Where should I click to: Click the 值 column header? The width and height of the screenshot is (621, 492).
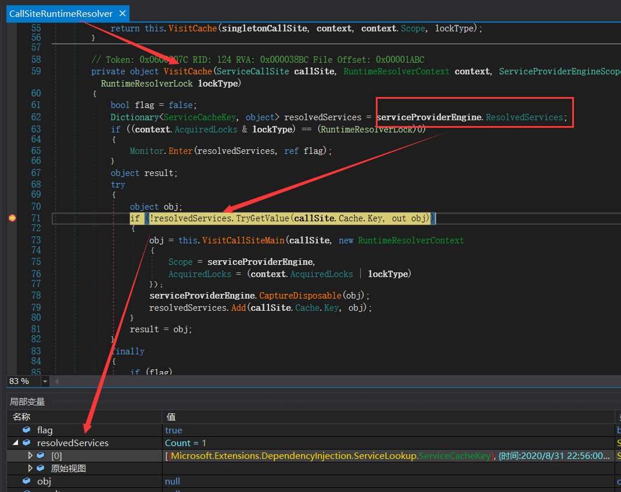pos(171,416)
